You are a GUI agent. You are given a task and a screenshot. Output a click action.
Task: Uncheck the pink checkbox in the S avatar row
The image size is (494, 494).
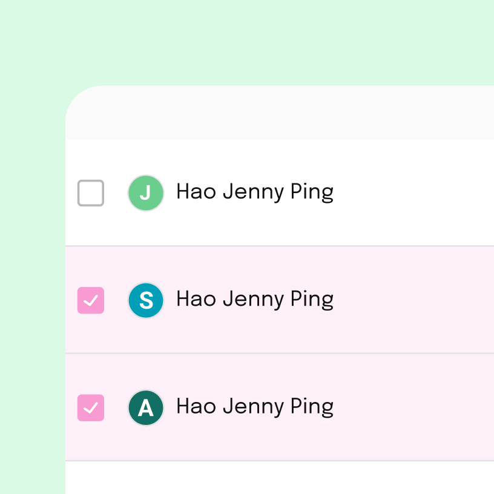(x=91, y=300)
